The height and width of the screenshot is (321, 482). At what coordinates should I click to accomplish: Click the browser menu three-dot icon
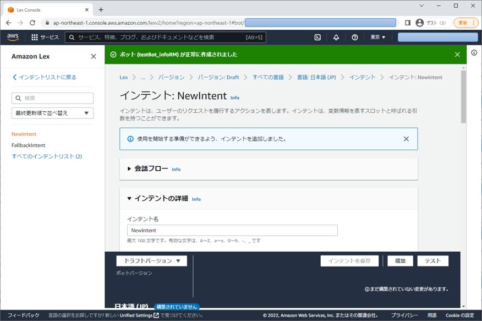[474, 23]
